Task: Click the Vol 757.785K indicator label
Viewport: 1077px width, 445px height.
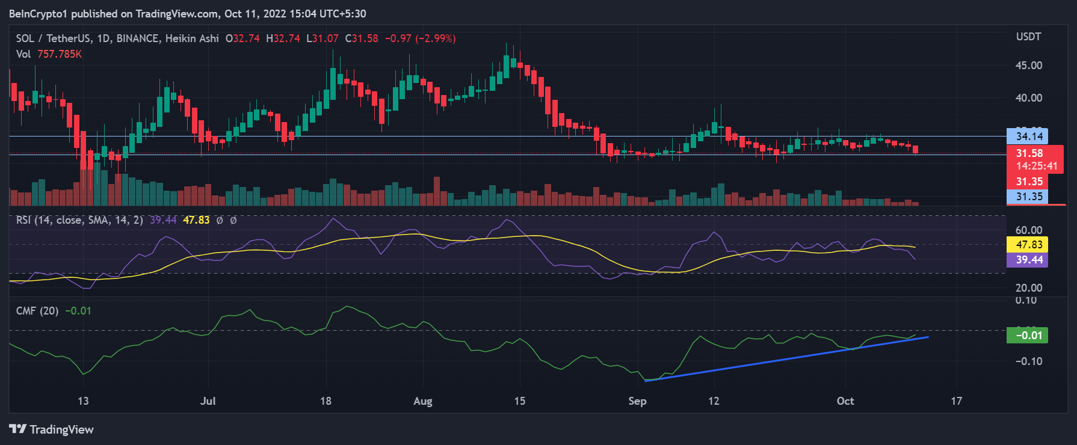Action: 49,54
